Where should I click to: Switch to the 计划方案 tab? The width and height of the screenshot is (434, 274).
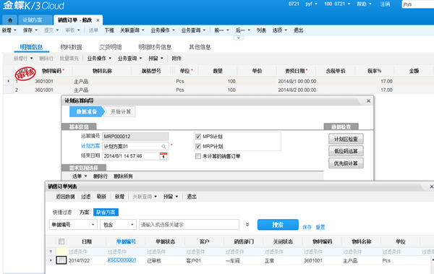point(33,20)
